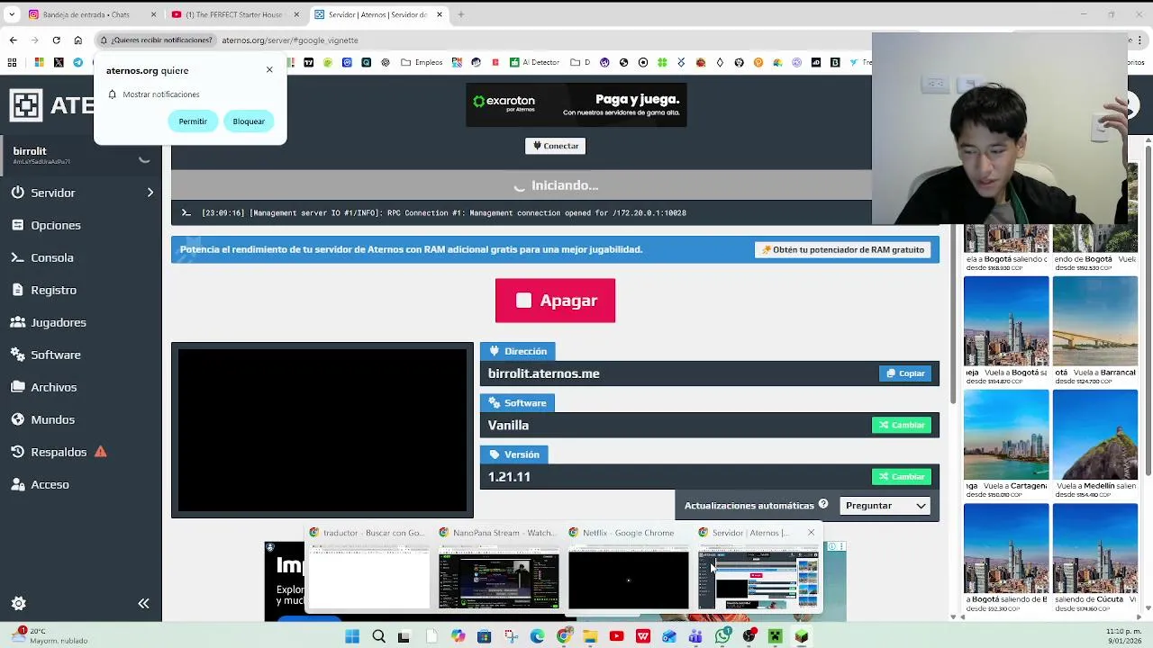1153x648 pixels.
Task: Open the Minecraft creeper icon in the taskbar
Action: tap(775, 636)
